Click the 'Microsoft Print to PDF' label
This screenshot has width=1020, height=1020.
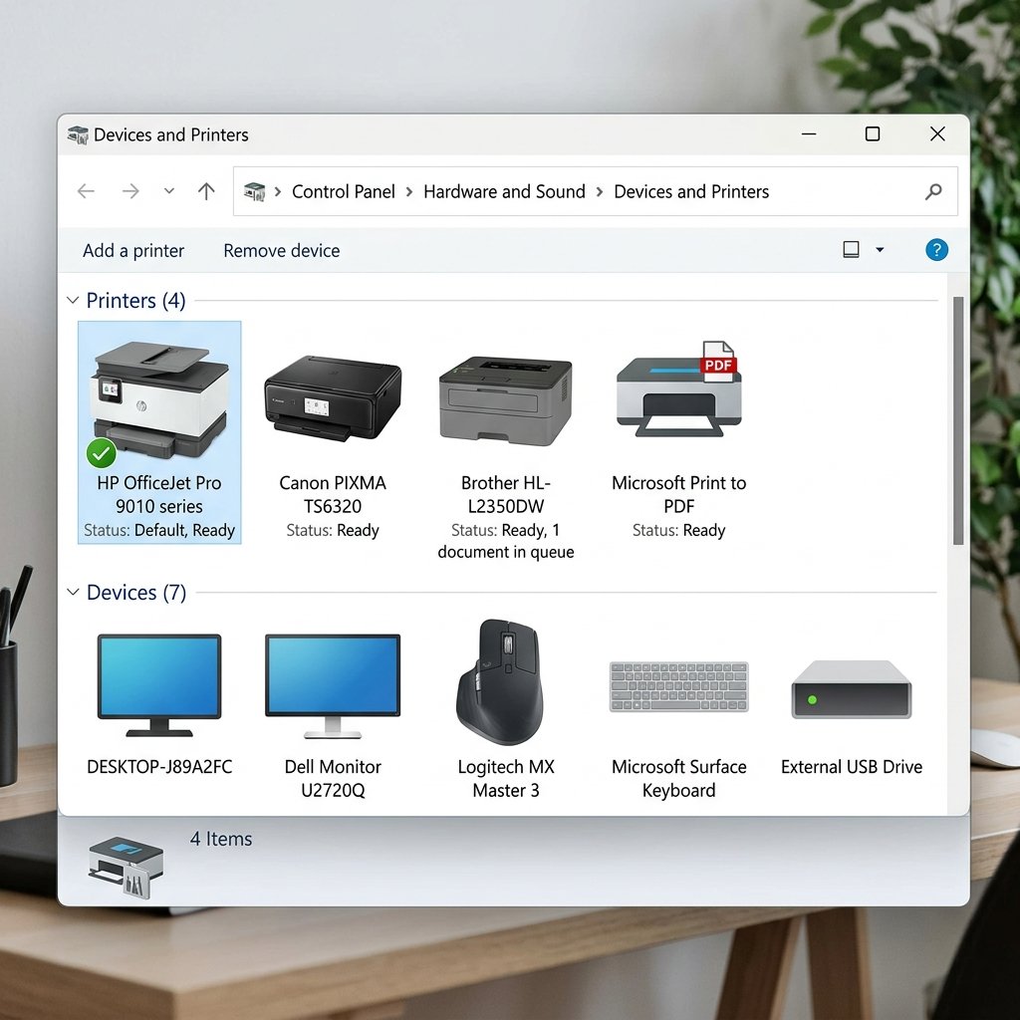tap(678, 494)
